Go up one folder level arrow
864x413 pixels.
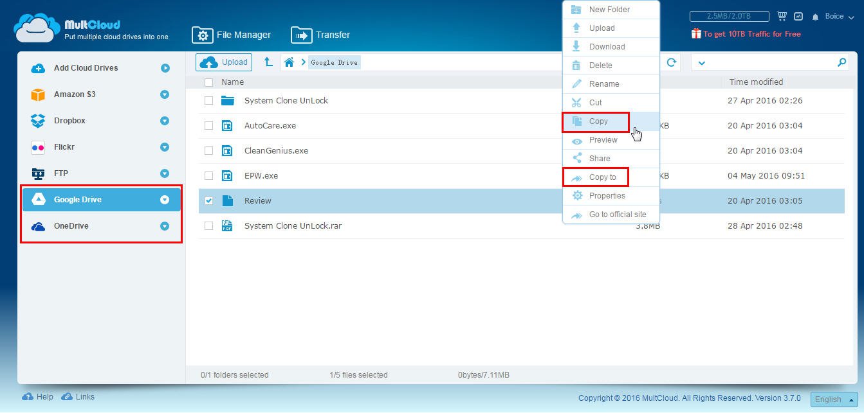[x=269, y=62]
